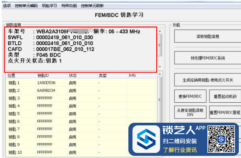241x158 pixels.
Task: Click 生成经销商钥匙-使用点火开关 button
Action: click(x=208, y=80)
